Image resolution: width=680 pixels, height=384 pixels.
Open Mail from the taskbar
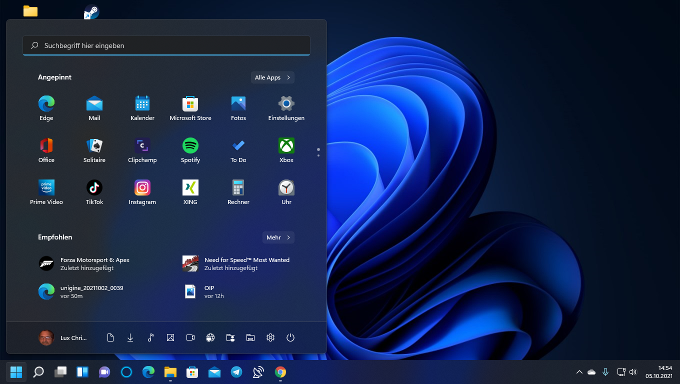pyautogui.click(x=214, y=372)
